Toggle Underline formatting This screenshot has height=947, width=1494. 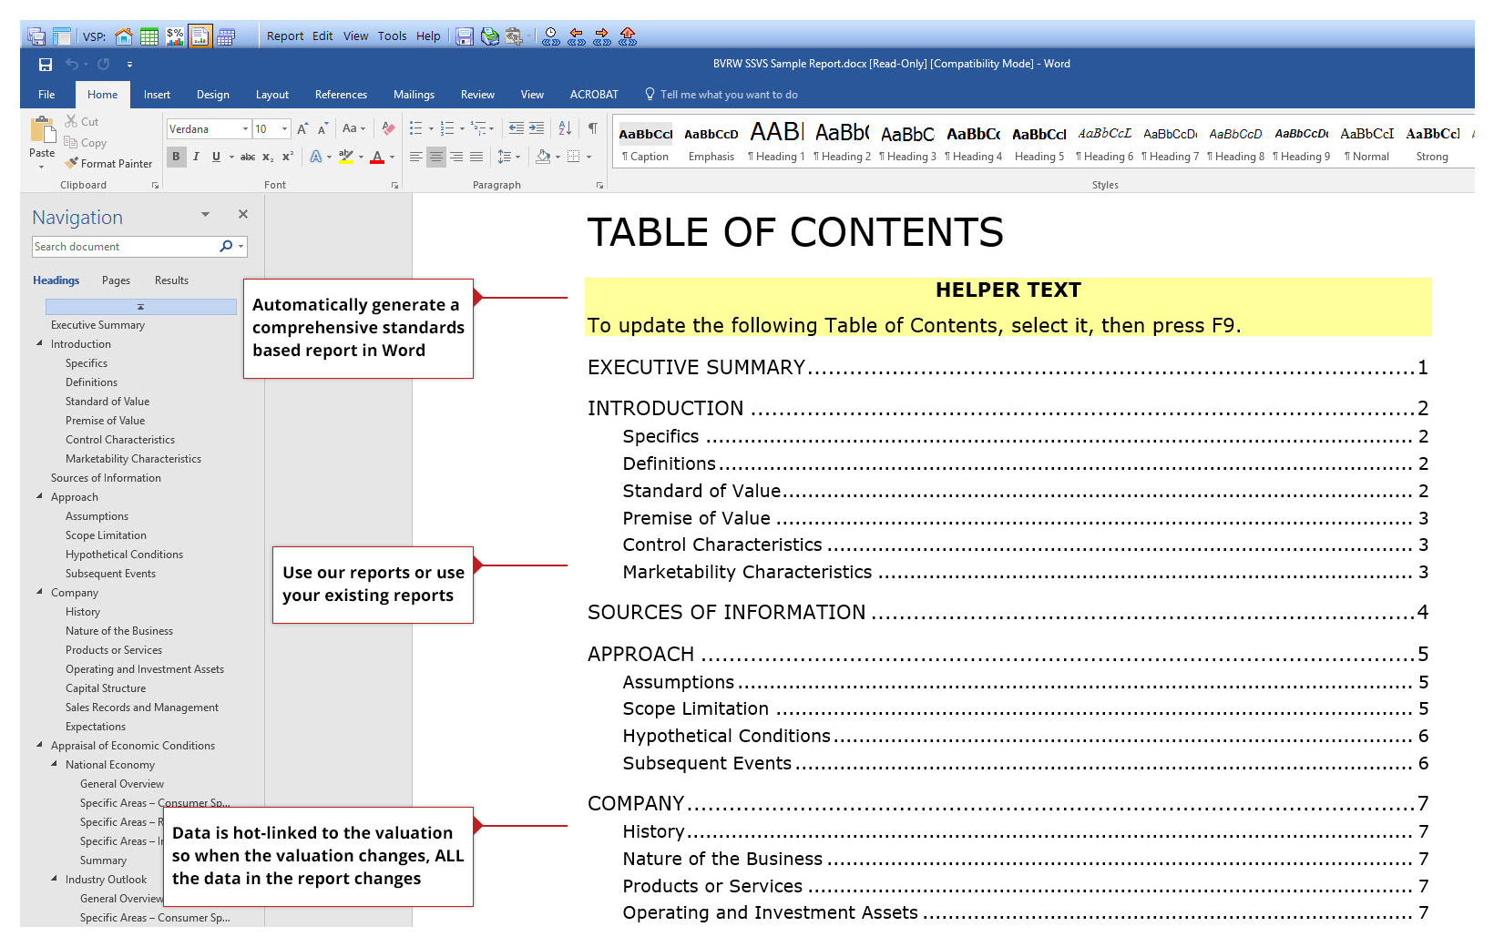(216, 157)
